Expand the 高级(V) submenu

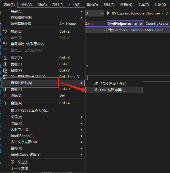coord(43,117)
